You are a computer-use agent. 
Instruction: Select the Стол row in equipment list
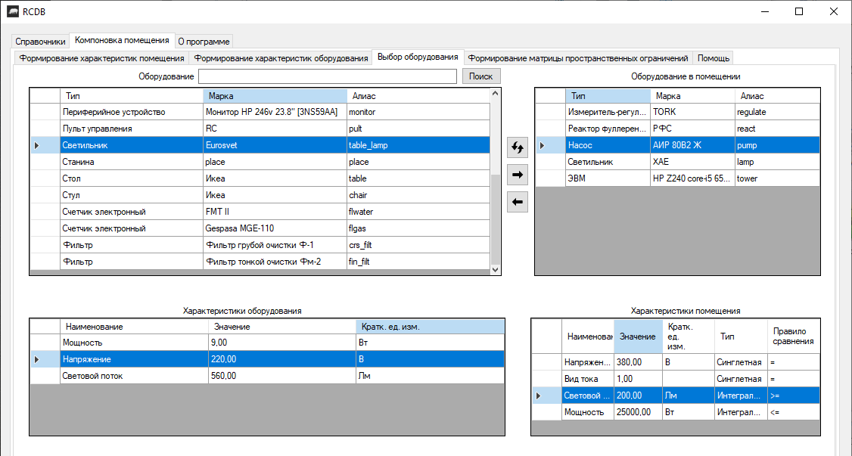point(132,178)
